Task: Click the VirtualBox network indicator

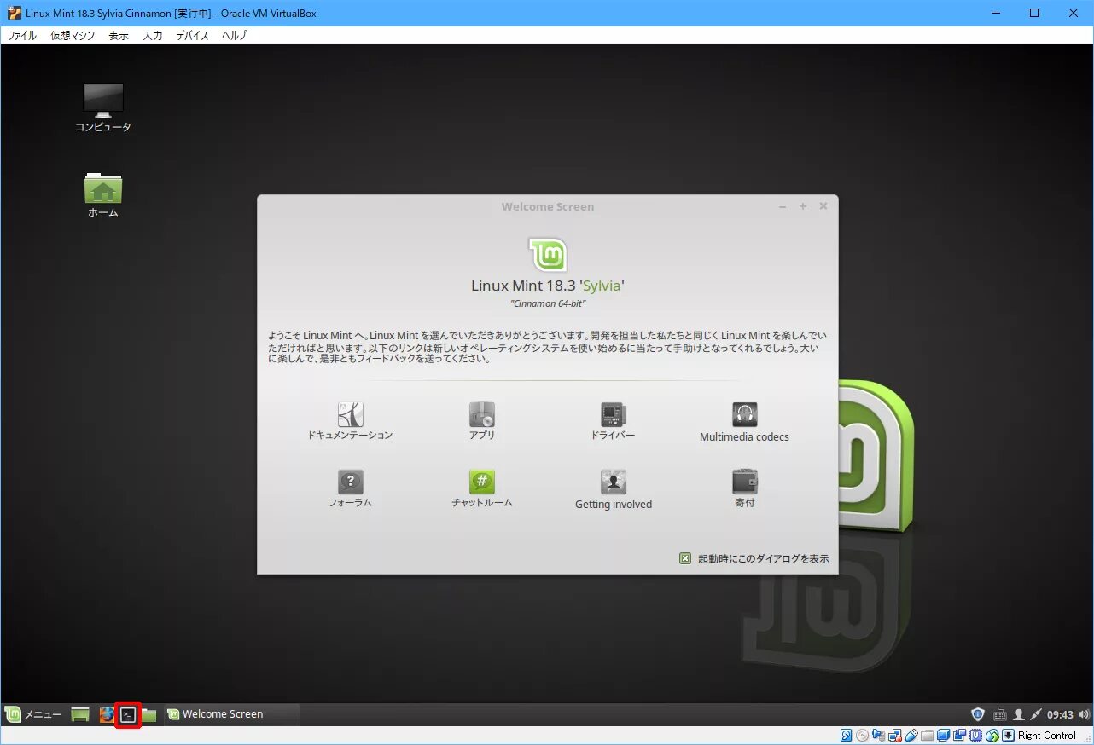Action: point(895,735)
